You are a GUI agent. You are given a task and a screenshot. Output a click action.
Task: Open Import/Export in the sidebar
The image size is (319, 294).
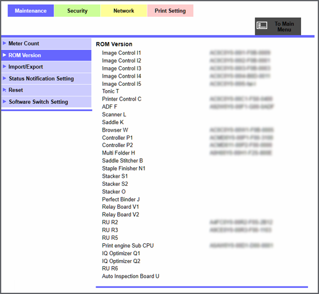pyautogui.click(x=46, y=67)
